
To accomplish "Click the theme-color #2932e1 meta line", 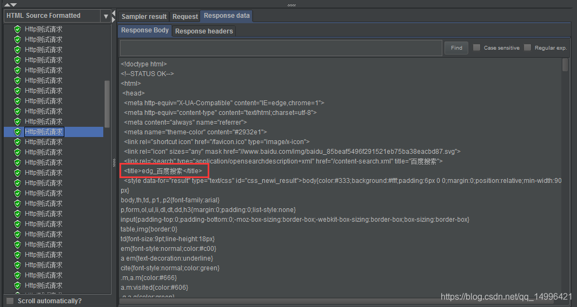I will coord(195,132).
